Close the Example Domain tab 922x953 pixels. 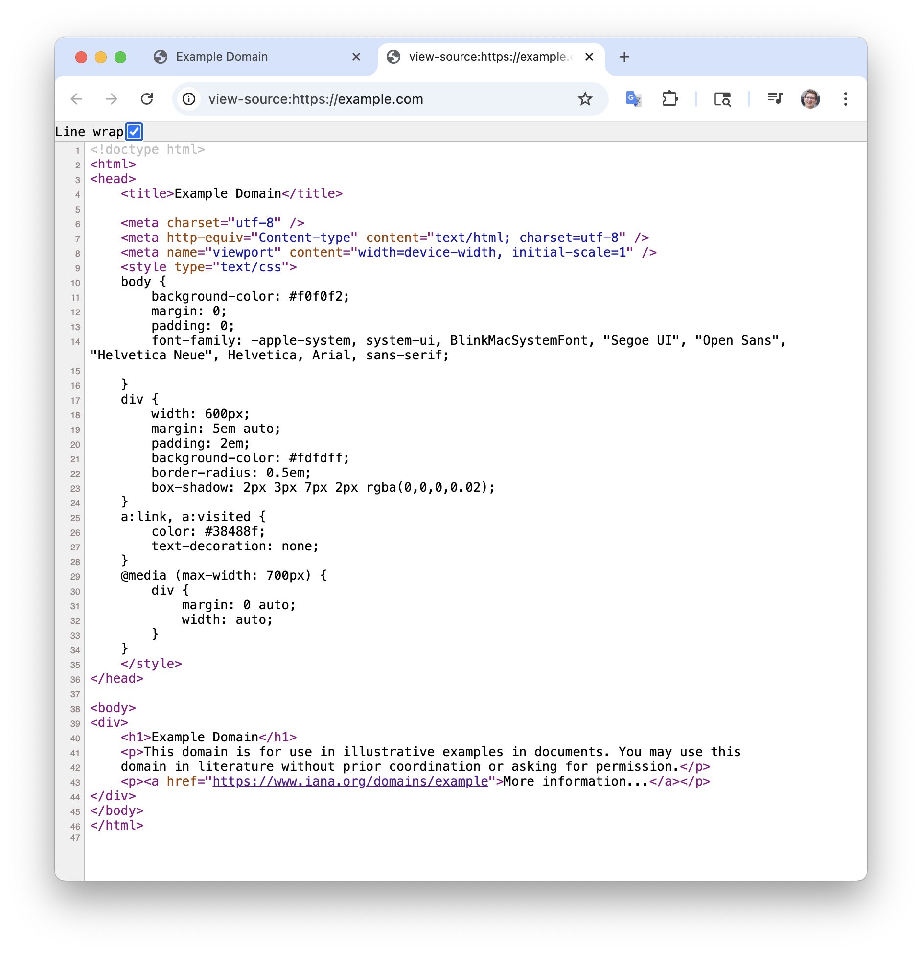pyautogui.click(x=356, y=57)
